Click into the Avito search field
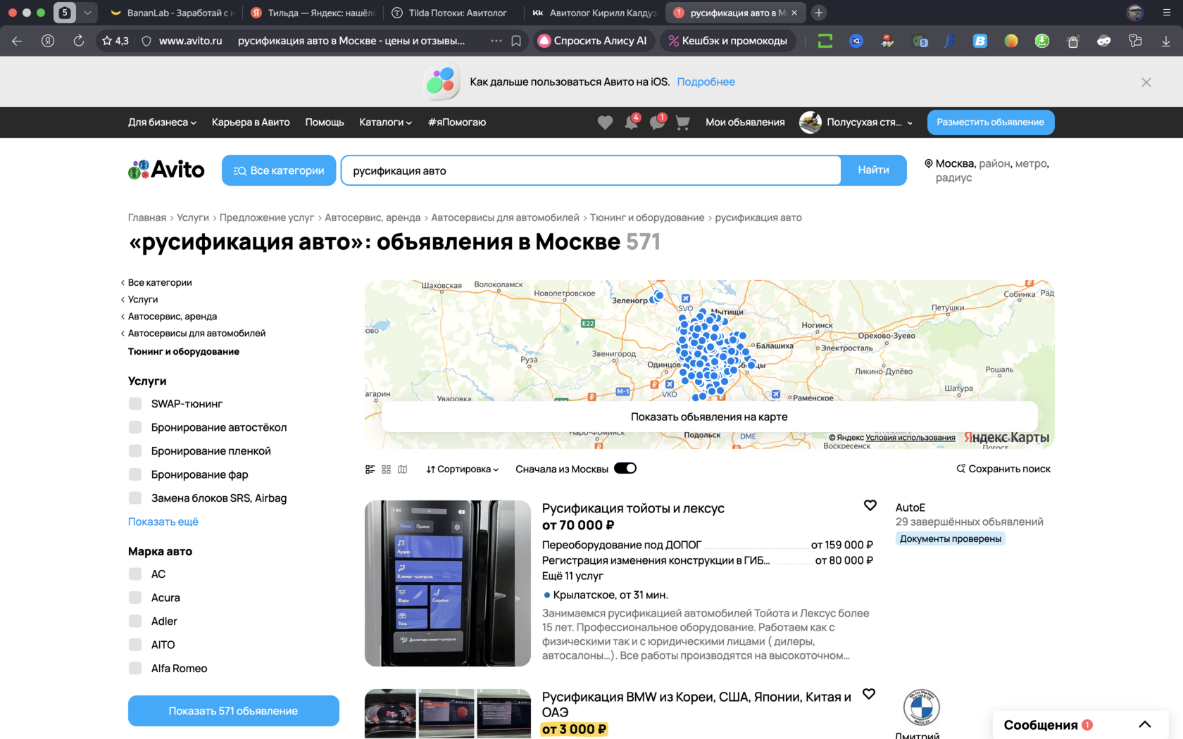This screenshot has height=739, width=1183. 591,170
